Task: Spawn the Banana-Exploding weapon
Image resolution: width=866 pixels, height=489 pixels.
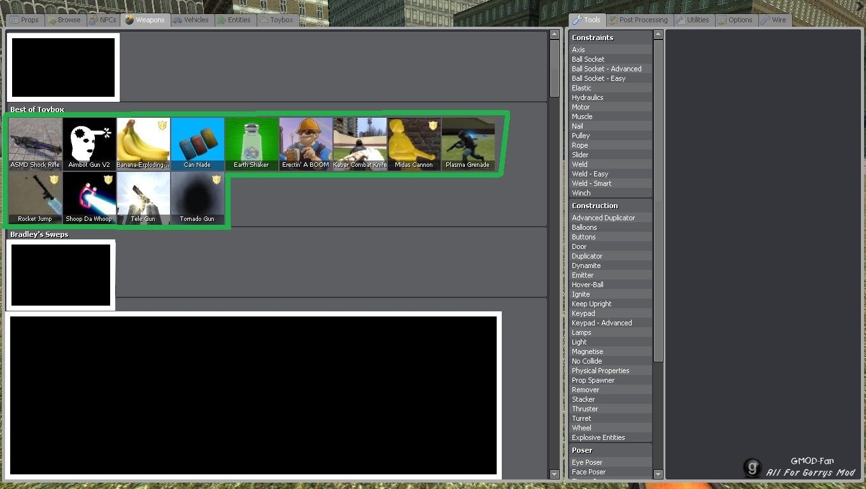Action: [x=144, y=144]
